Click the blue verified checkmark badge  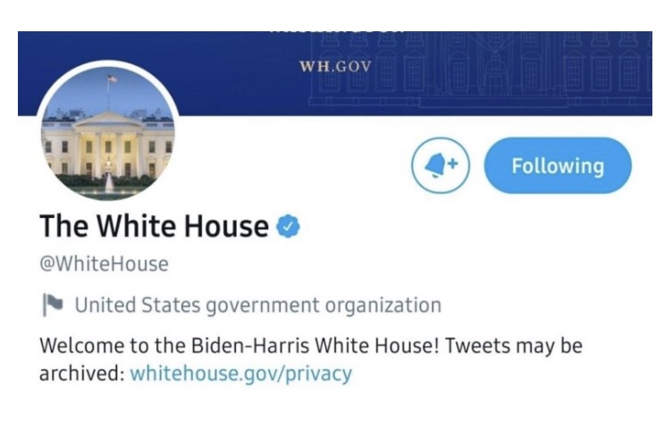[288, 227]
